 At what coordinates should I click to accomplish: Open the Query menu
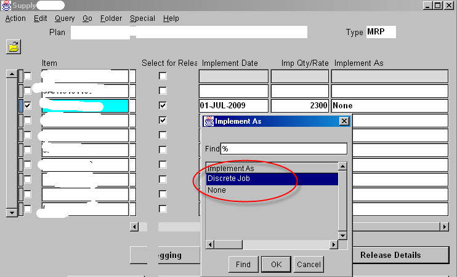point(65,18)
